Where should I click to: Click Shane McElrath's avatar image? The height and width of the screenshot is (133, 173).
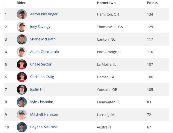point(22,39)
